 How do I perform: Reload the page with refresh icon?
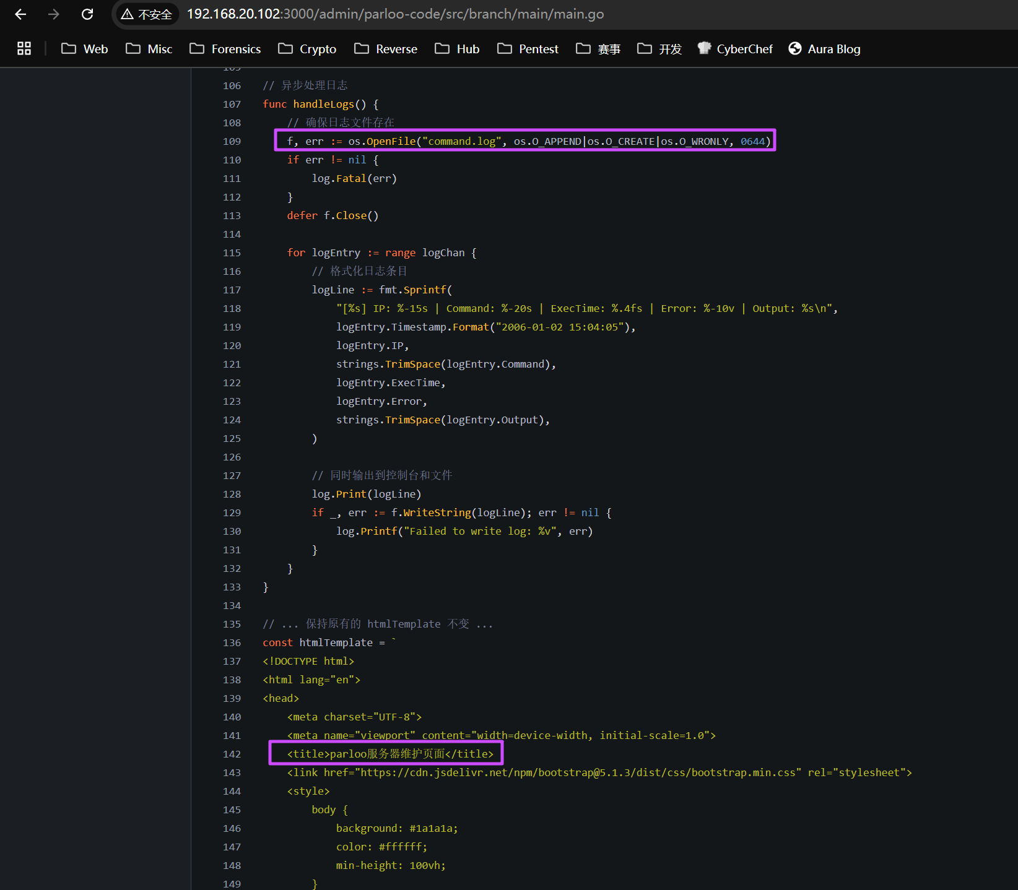click(x=87, y=14)
